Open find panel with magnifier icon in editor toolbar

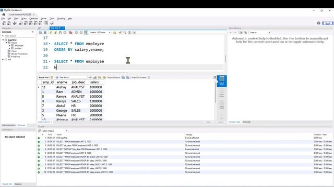click(125, 32)
